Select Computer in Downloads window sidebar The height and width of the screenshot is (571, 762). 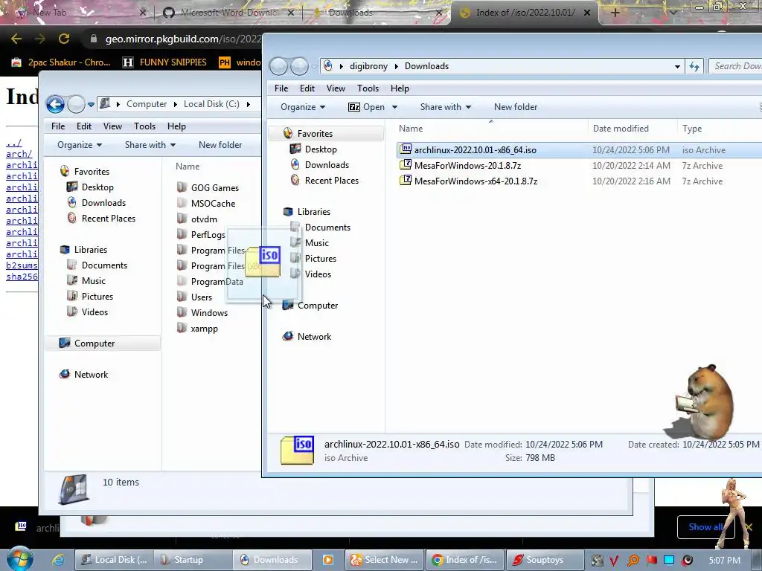[317, 306]
